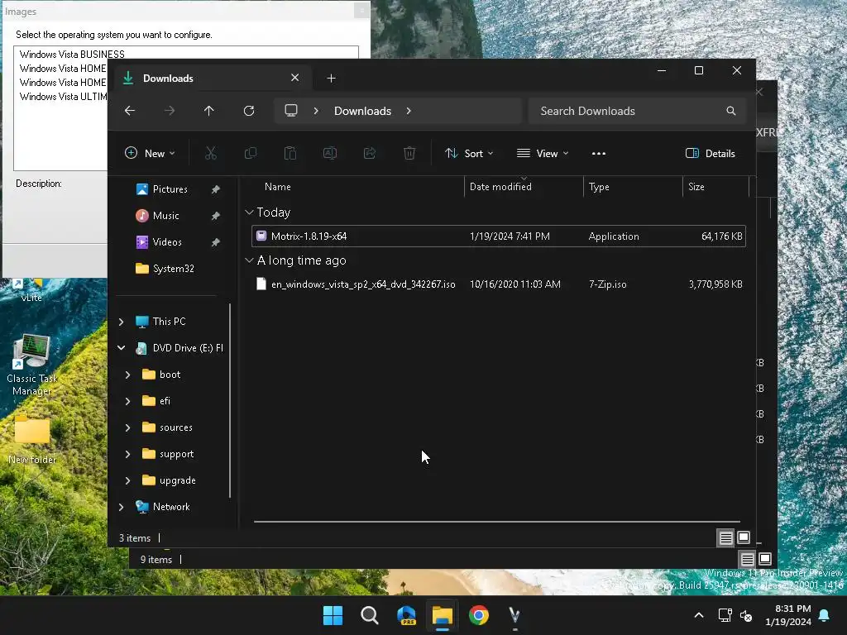
Task: Open New folder on the desktop
Action: click(x=32, y=440)
